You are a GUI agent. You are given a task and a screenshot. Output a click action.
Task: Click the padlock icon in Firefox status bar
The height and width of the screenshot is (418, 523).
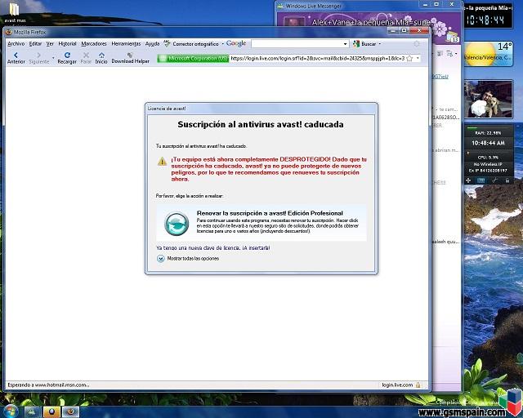(x=418, y=385)
